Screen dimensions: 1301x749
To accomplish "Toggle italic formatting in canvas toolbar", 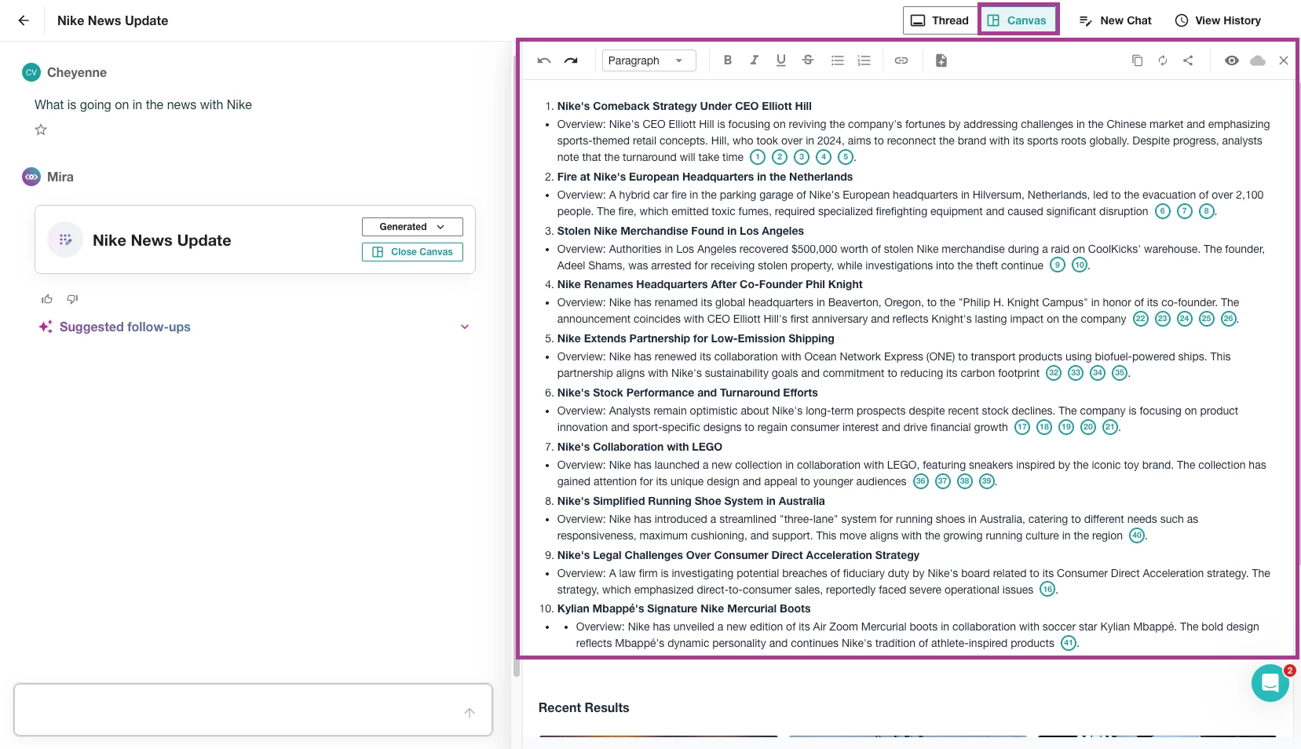I will click(x=755, y=60).
